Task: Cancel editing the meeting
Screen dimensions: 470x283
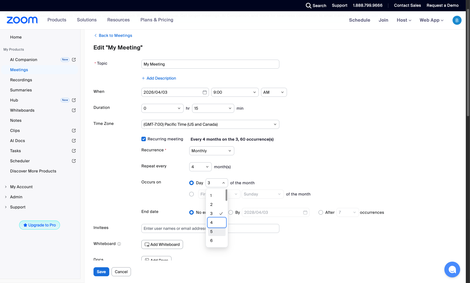Action: pos(121,272)
